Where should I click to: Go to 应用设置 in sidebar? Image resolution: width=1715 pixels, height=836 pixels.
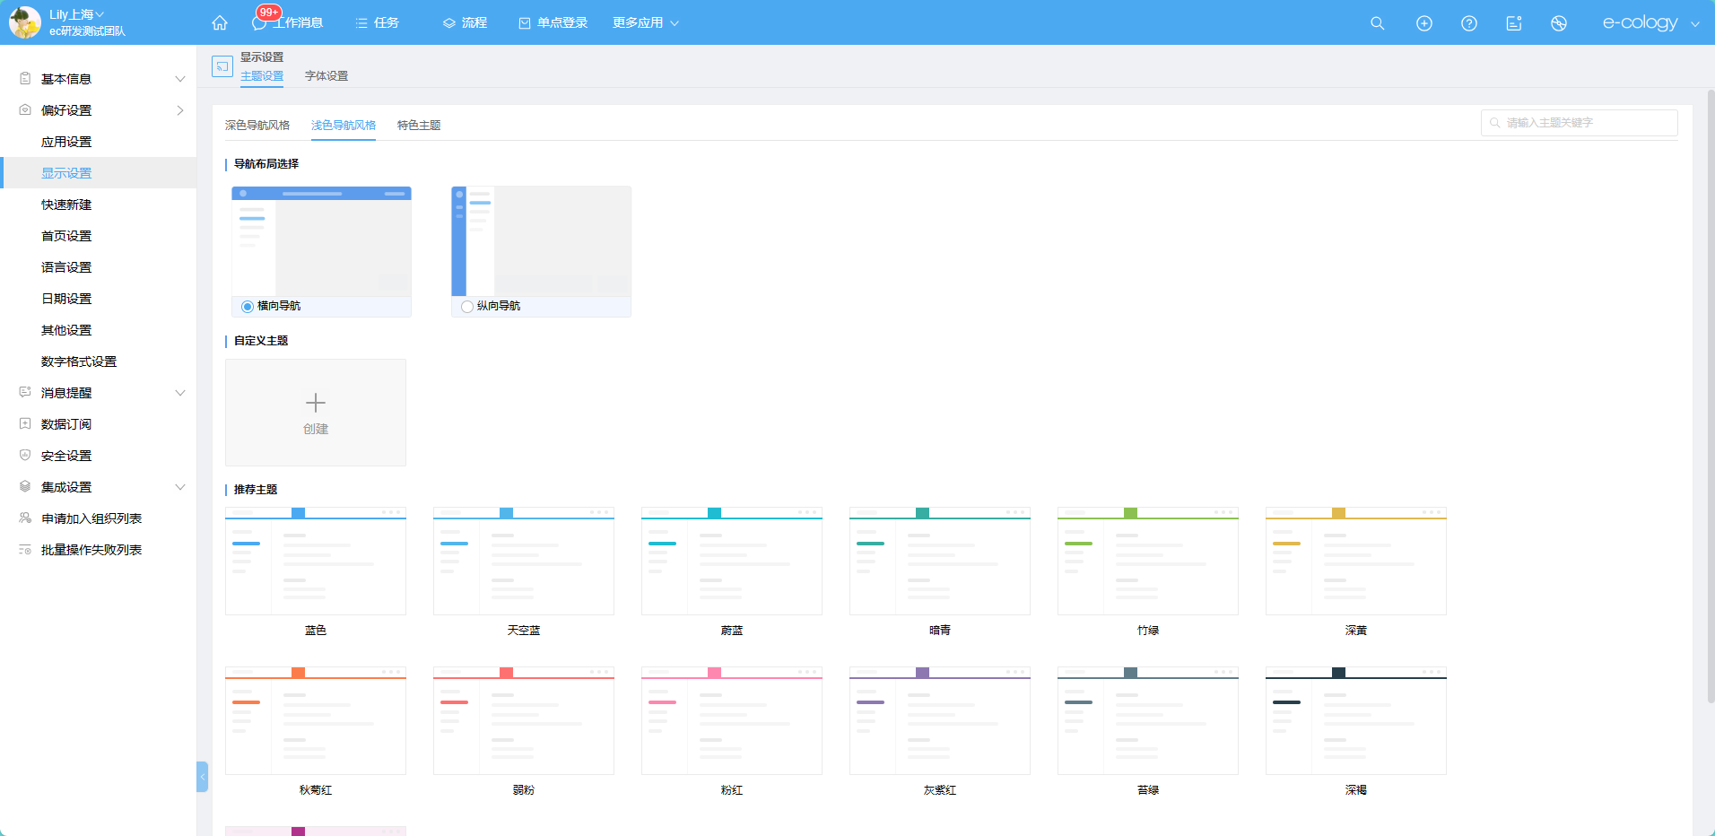pos(66,142)
